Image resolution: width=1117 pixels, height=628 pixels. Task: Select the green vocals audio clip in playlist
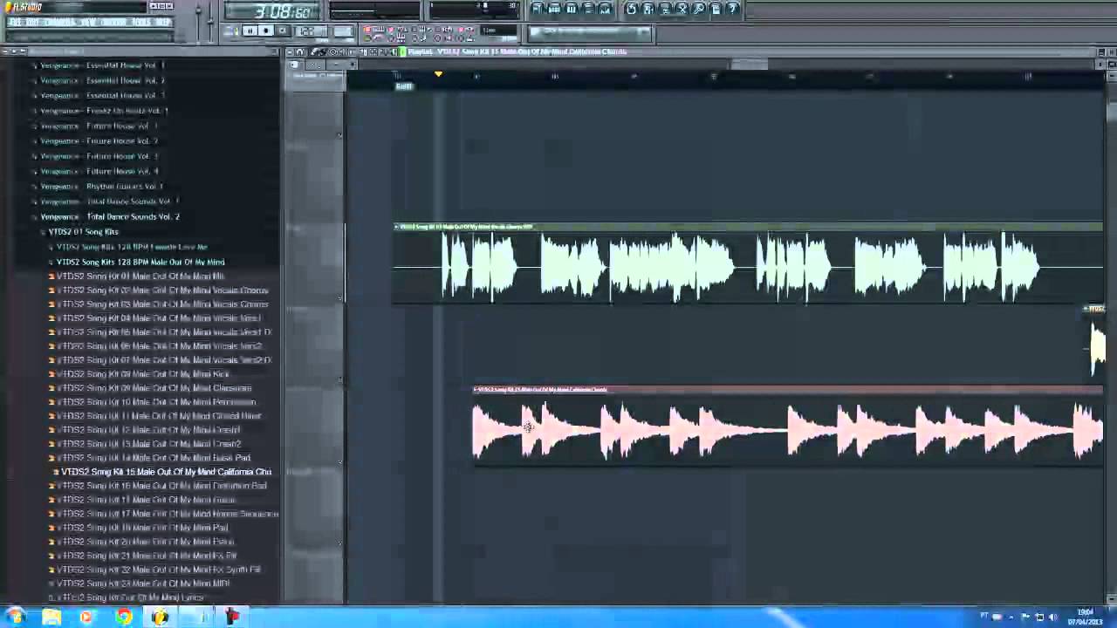pos(748,265)
